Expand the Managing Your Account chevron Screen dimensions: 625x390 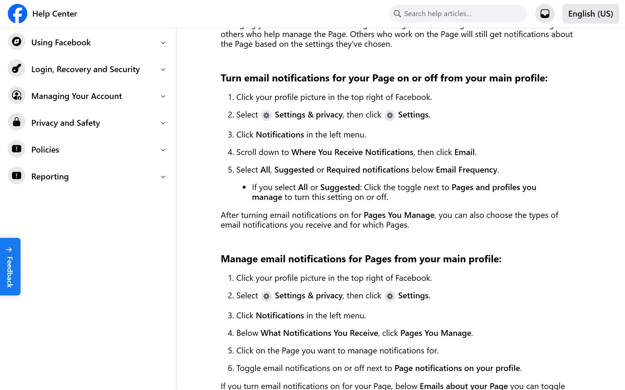point(163,96)
